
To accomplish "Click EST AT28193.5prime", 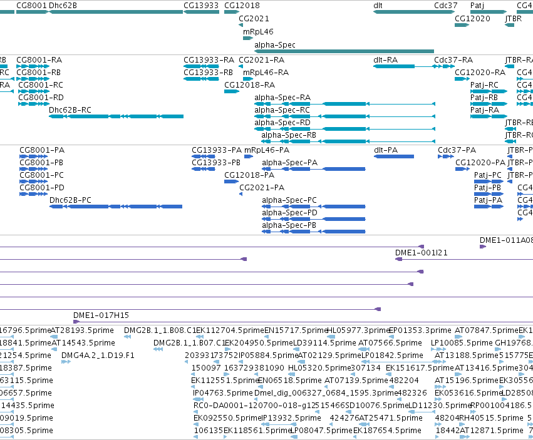I will 82,330.
